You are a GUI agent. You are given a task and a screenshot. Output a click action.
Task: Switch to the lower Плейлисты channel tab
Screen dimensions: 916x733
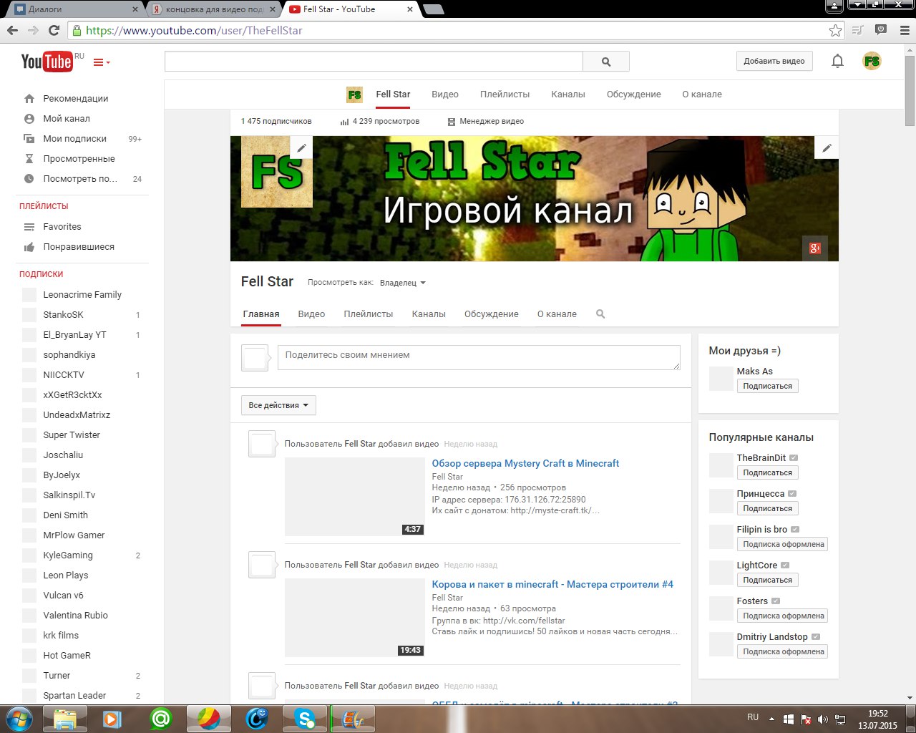(369, 314)
